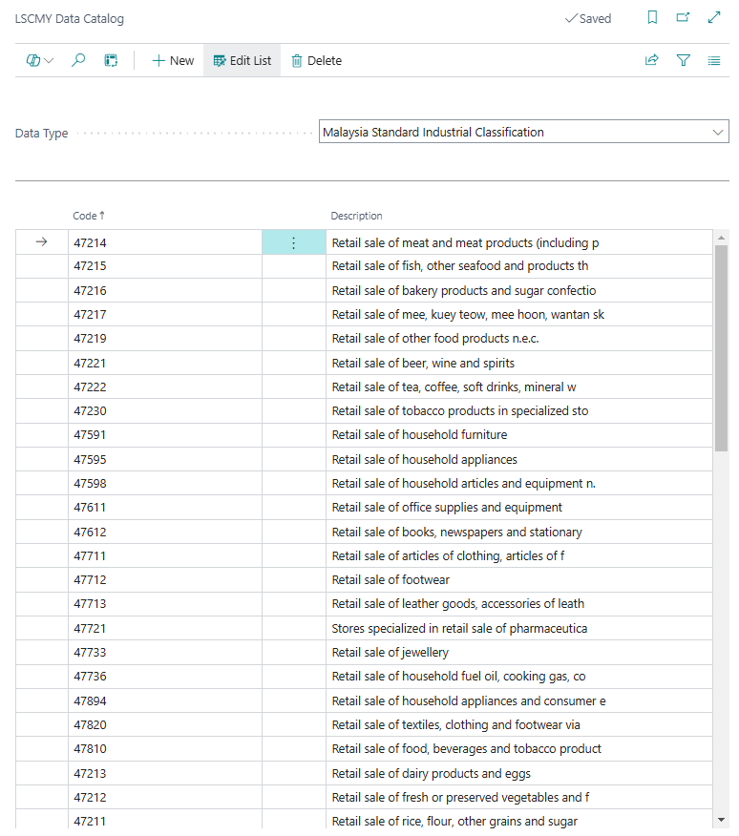Open the analysis mode icon dropdown

click(40, 60)
